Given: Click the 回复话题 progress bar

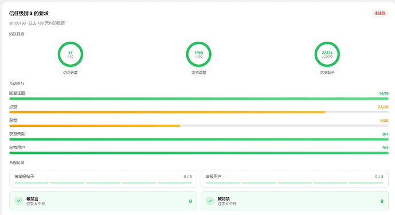Looking at the screenshot, I should [x=199, y=99].
